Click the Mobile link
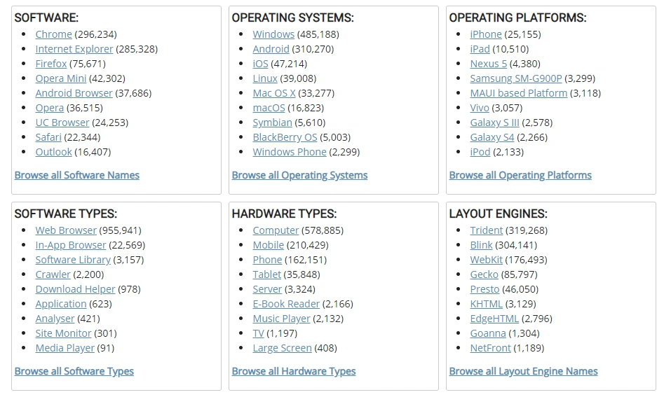664x397 pixels. (269, 245)
